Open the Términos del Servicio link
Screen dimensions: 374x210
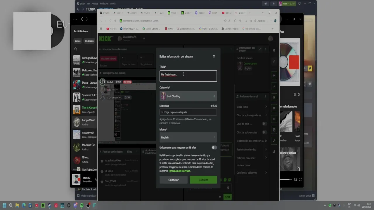[x=179, y=171]
